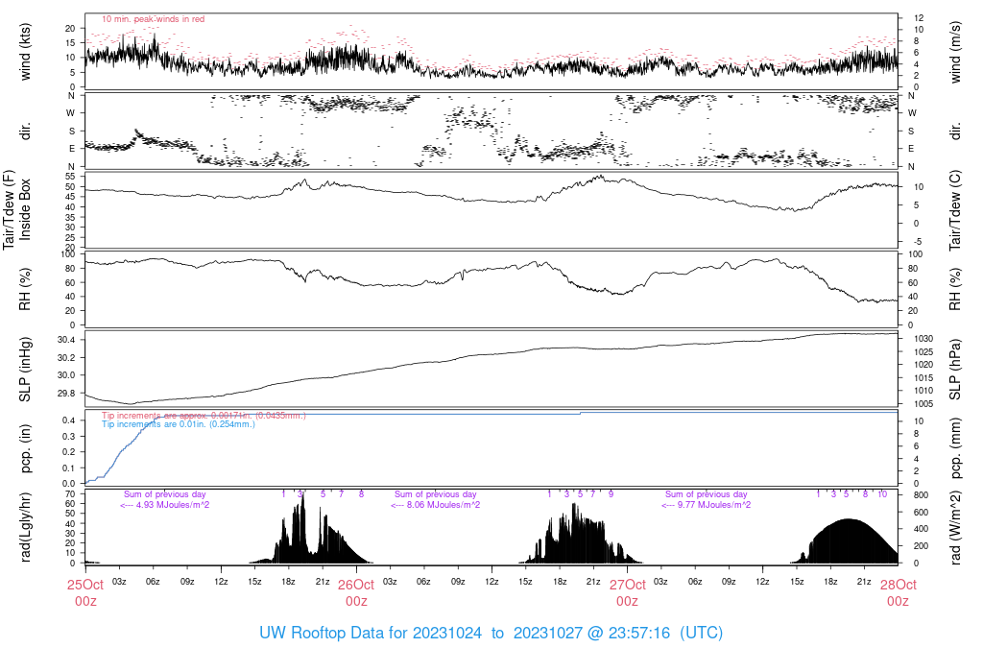Select the 4.93 MJoules/m^2 daily sum label

coord(165,504)
